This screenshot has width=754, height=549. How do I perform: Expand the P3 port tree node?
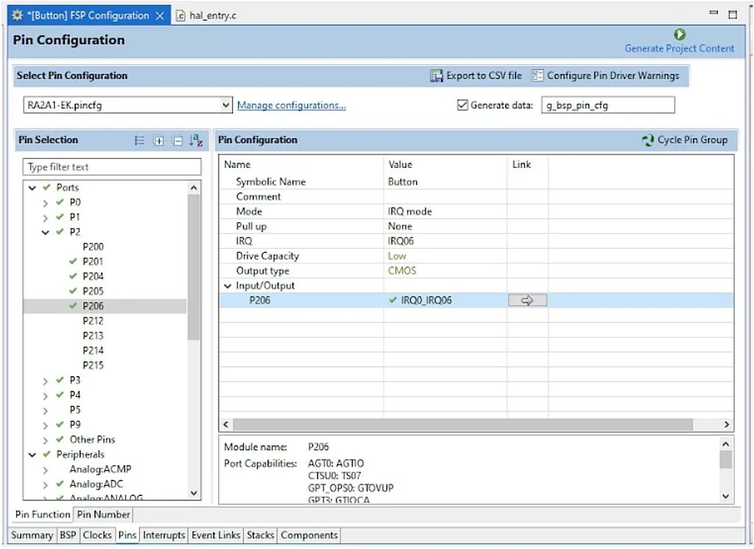46,380
